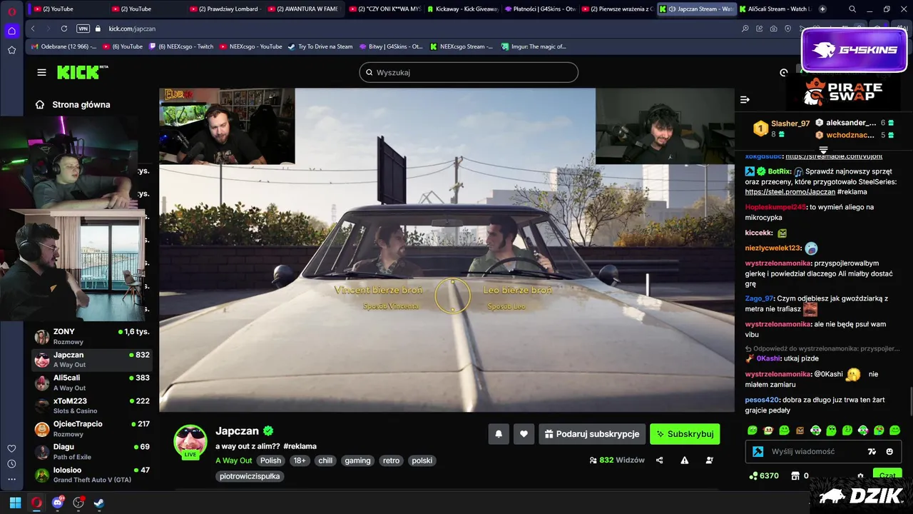Open ZONY channel in sidebar
The width and height of the screenshot is (913, 514).
(92, 336)
